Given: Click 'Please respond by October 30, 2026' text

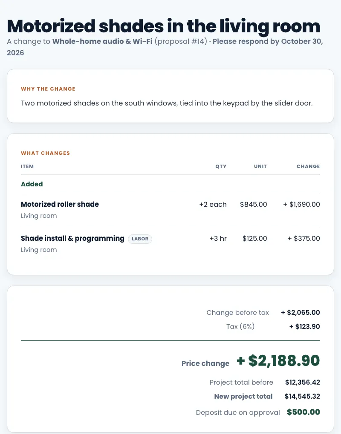Looking at the screenshot, I should point(165,47).
